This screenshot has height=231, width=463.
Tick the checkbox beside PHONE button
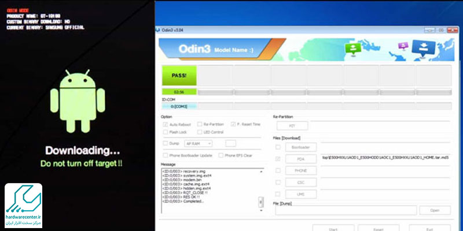pyautogui.click(x=278, y=170)
